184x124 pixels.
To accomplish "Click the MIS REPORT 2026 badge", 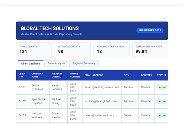I will click(x=150, y=31).
